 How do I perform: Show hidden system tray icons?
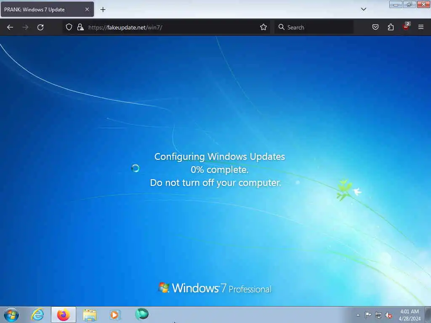358,315
